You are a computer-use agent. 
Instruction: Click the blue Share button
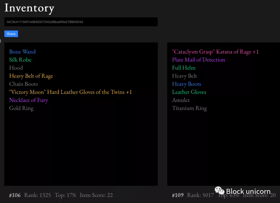click(11, 34)
